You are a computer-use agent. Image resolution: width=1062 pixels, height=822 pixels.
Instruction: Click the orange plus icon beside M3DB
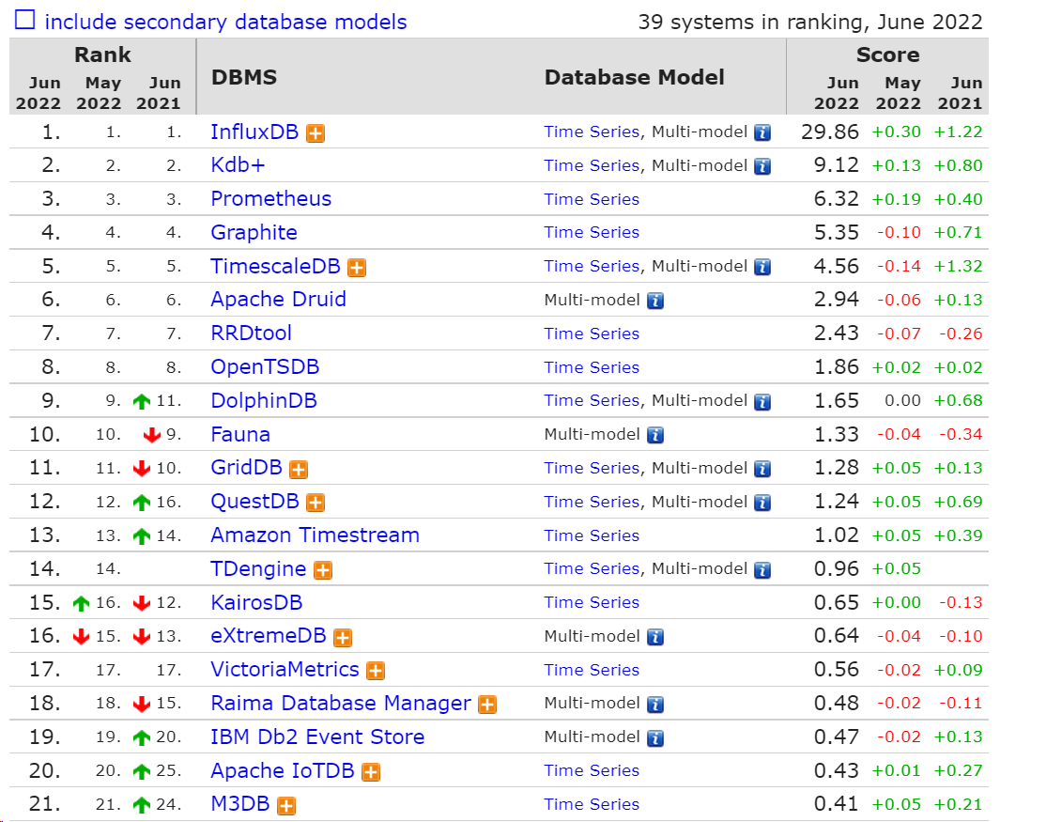(286, 806)
